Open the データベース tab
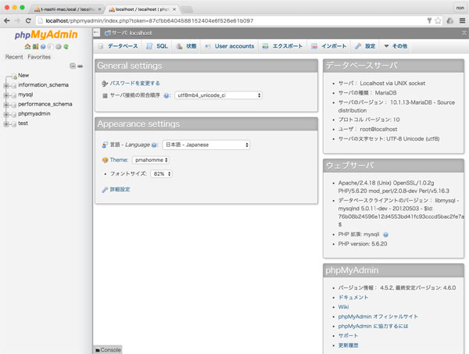 tap(118, 46)
